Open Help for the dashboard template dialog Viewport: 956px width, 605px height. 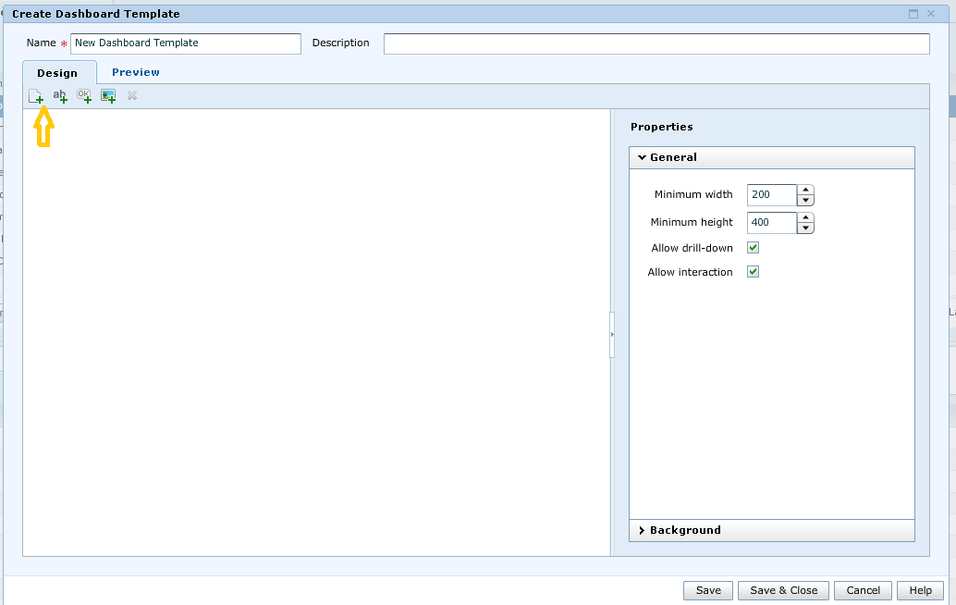click(x=920, y=589)
